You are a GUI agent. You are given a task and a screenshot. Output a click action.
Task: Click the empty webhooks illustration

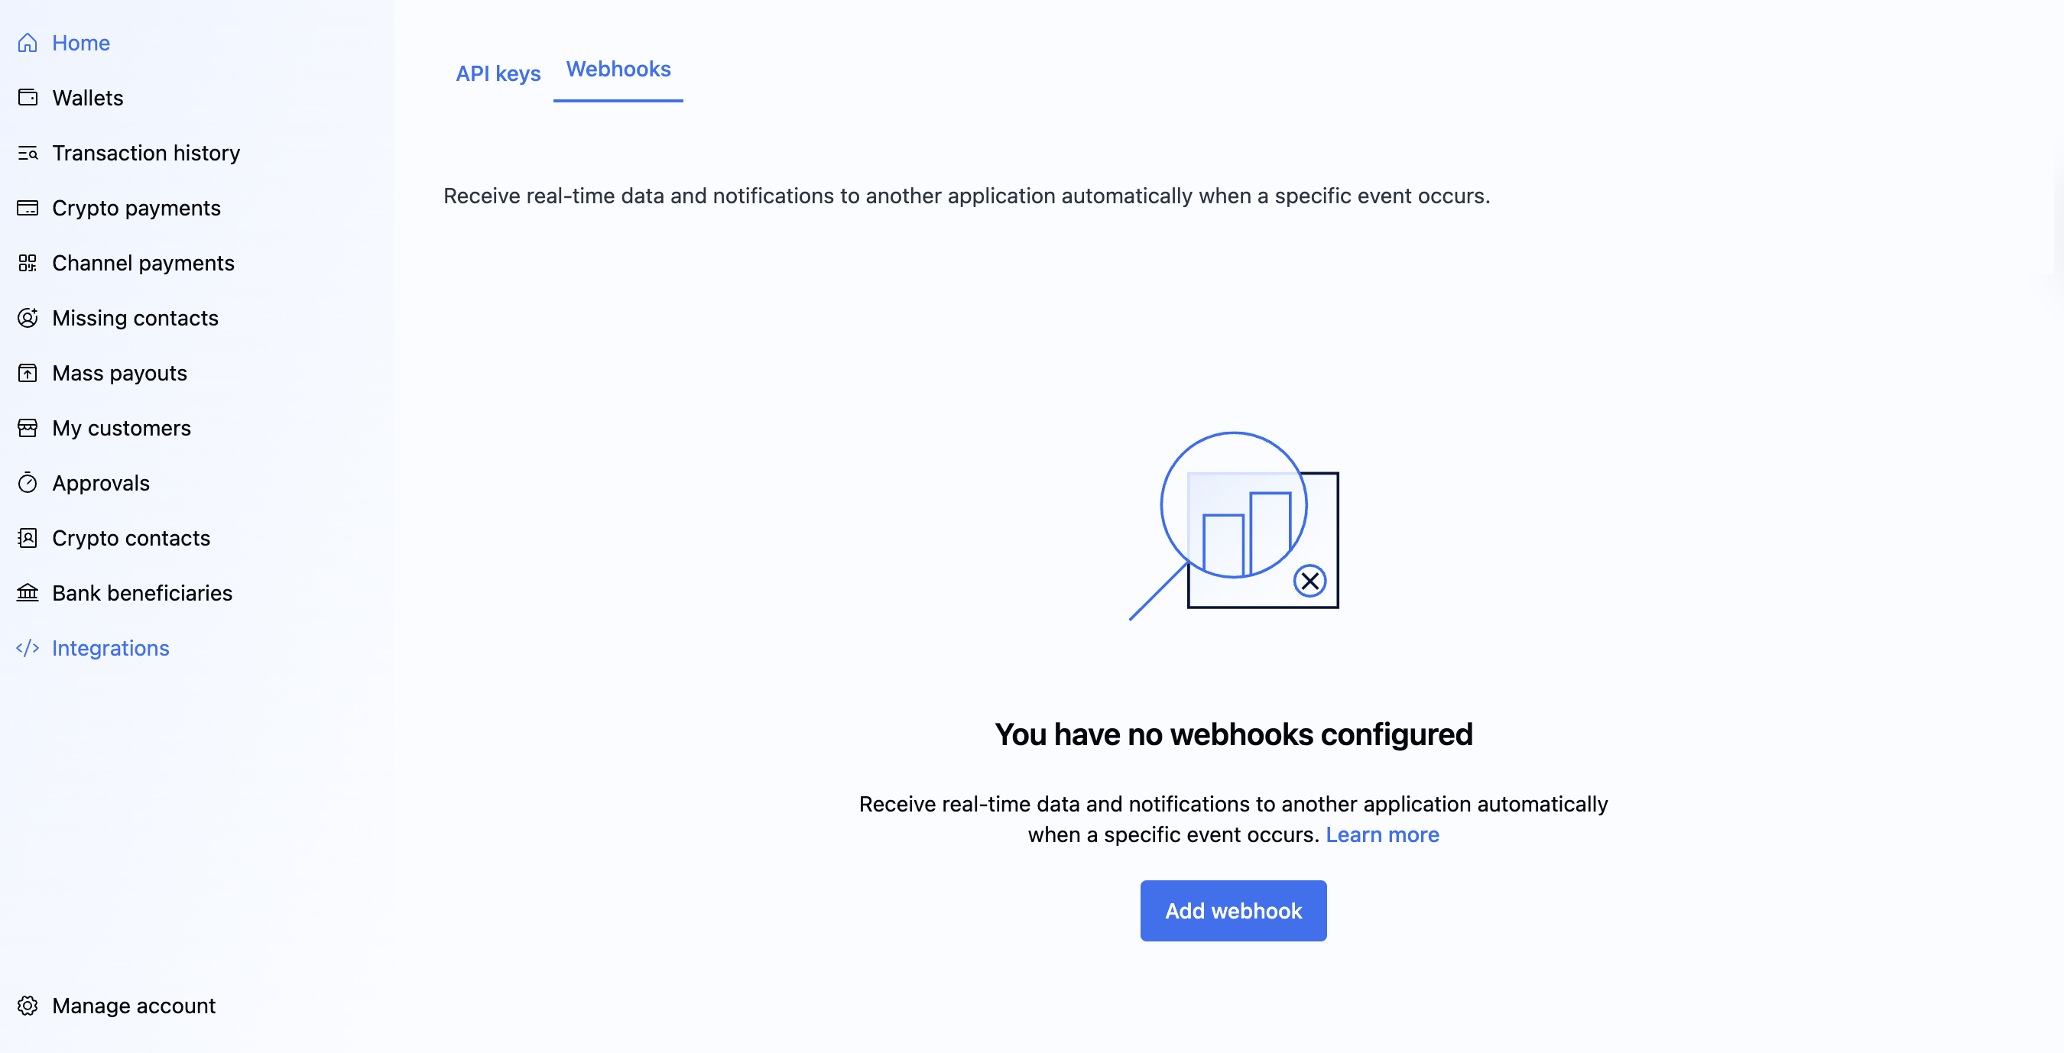pos(1233,525)
